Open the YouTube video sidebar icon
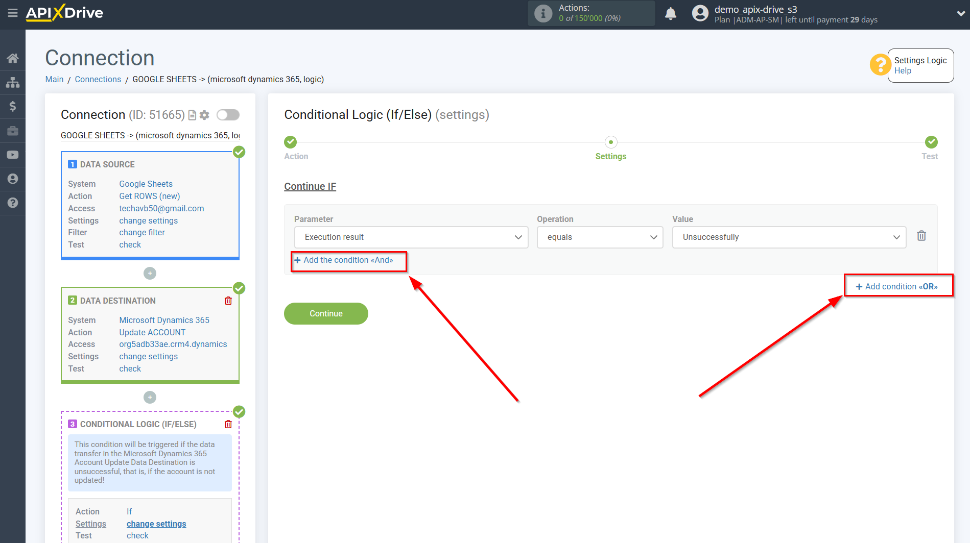 [x=13, y=155]
